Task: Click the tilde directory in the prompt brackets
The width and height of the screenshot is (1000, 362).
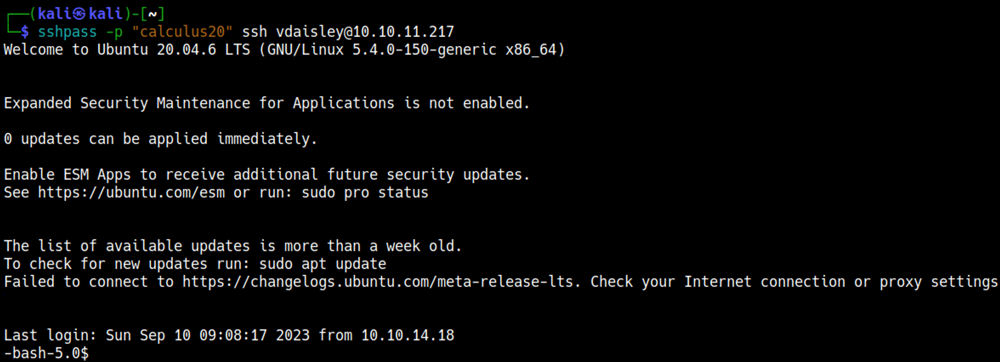Action: click(152, 14)
